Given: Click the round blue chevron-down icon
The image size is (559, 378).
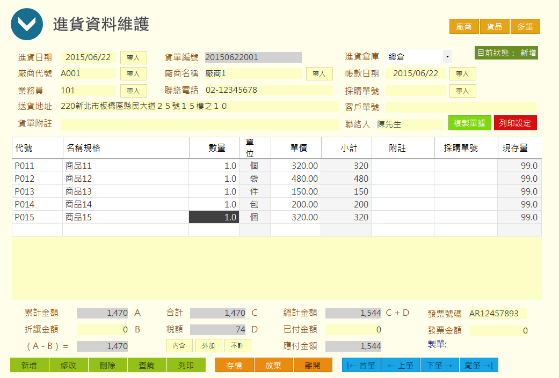Looking at the screenshot, I should tap(27, 24).
